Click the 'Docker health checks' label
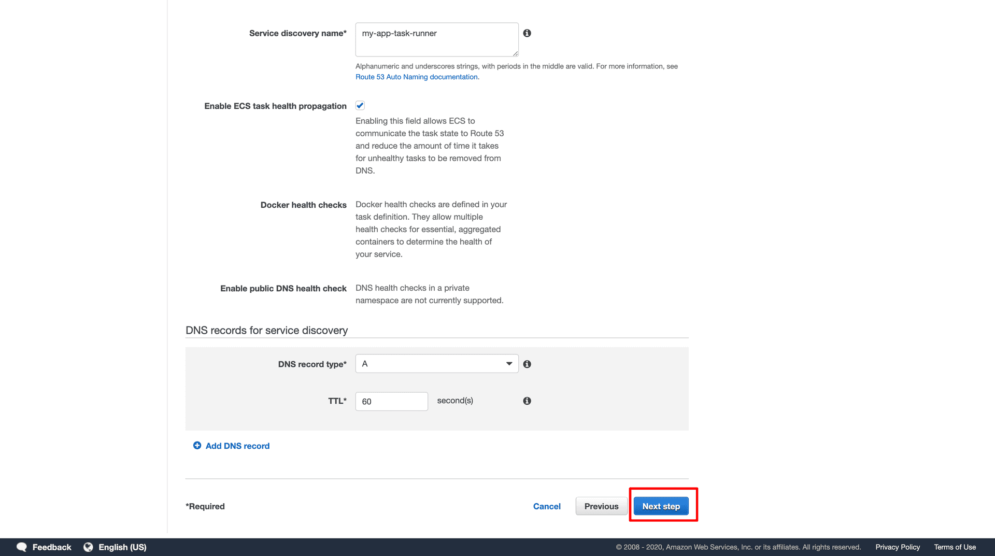Screen dimensions: 995x556 point(303,205)
